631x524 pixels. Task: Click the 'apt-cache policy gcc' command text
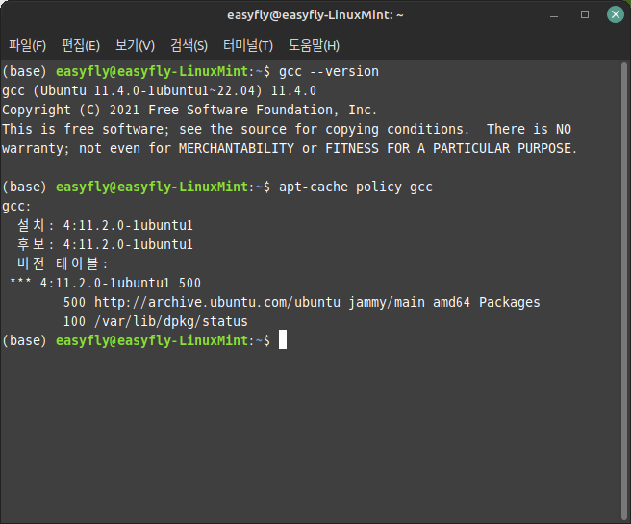(356, 187)
